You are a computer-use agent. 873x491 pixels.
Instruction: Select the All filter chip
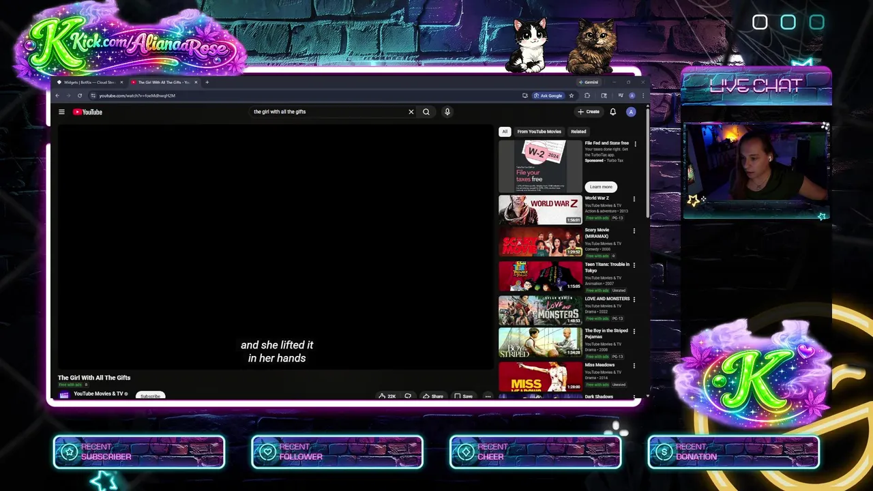[x=505, y=132]
